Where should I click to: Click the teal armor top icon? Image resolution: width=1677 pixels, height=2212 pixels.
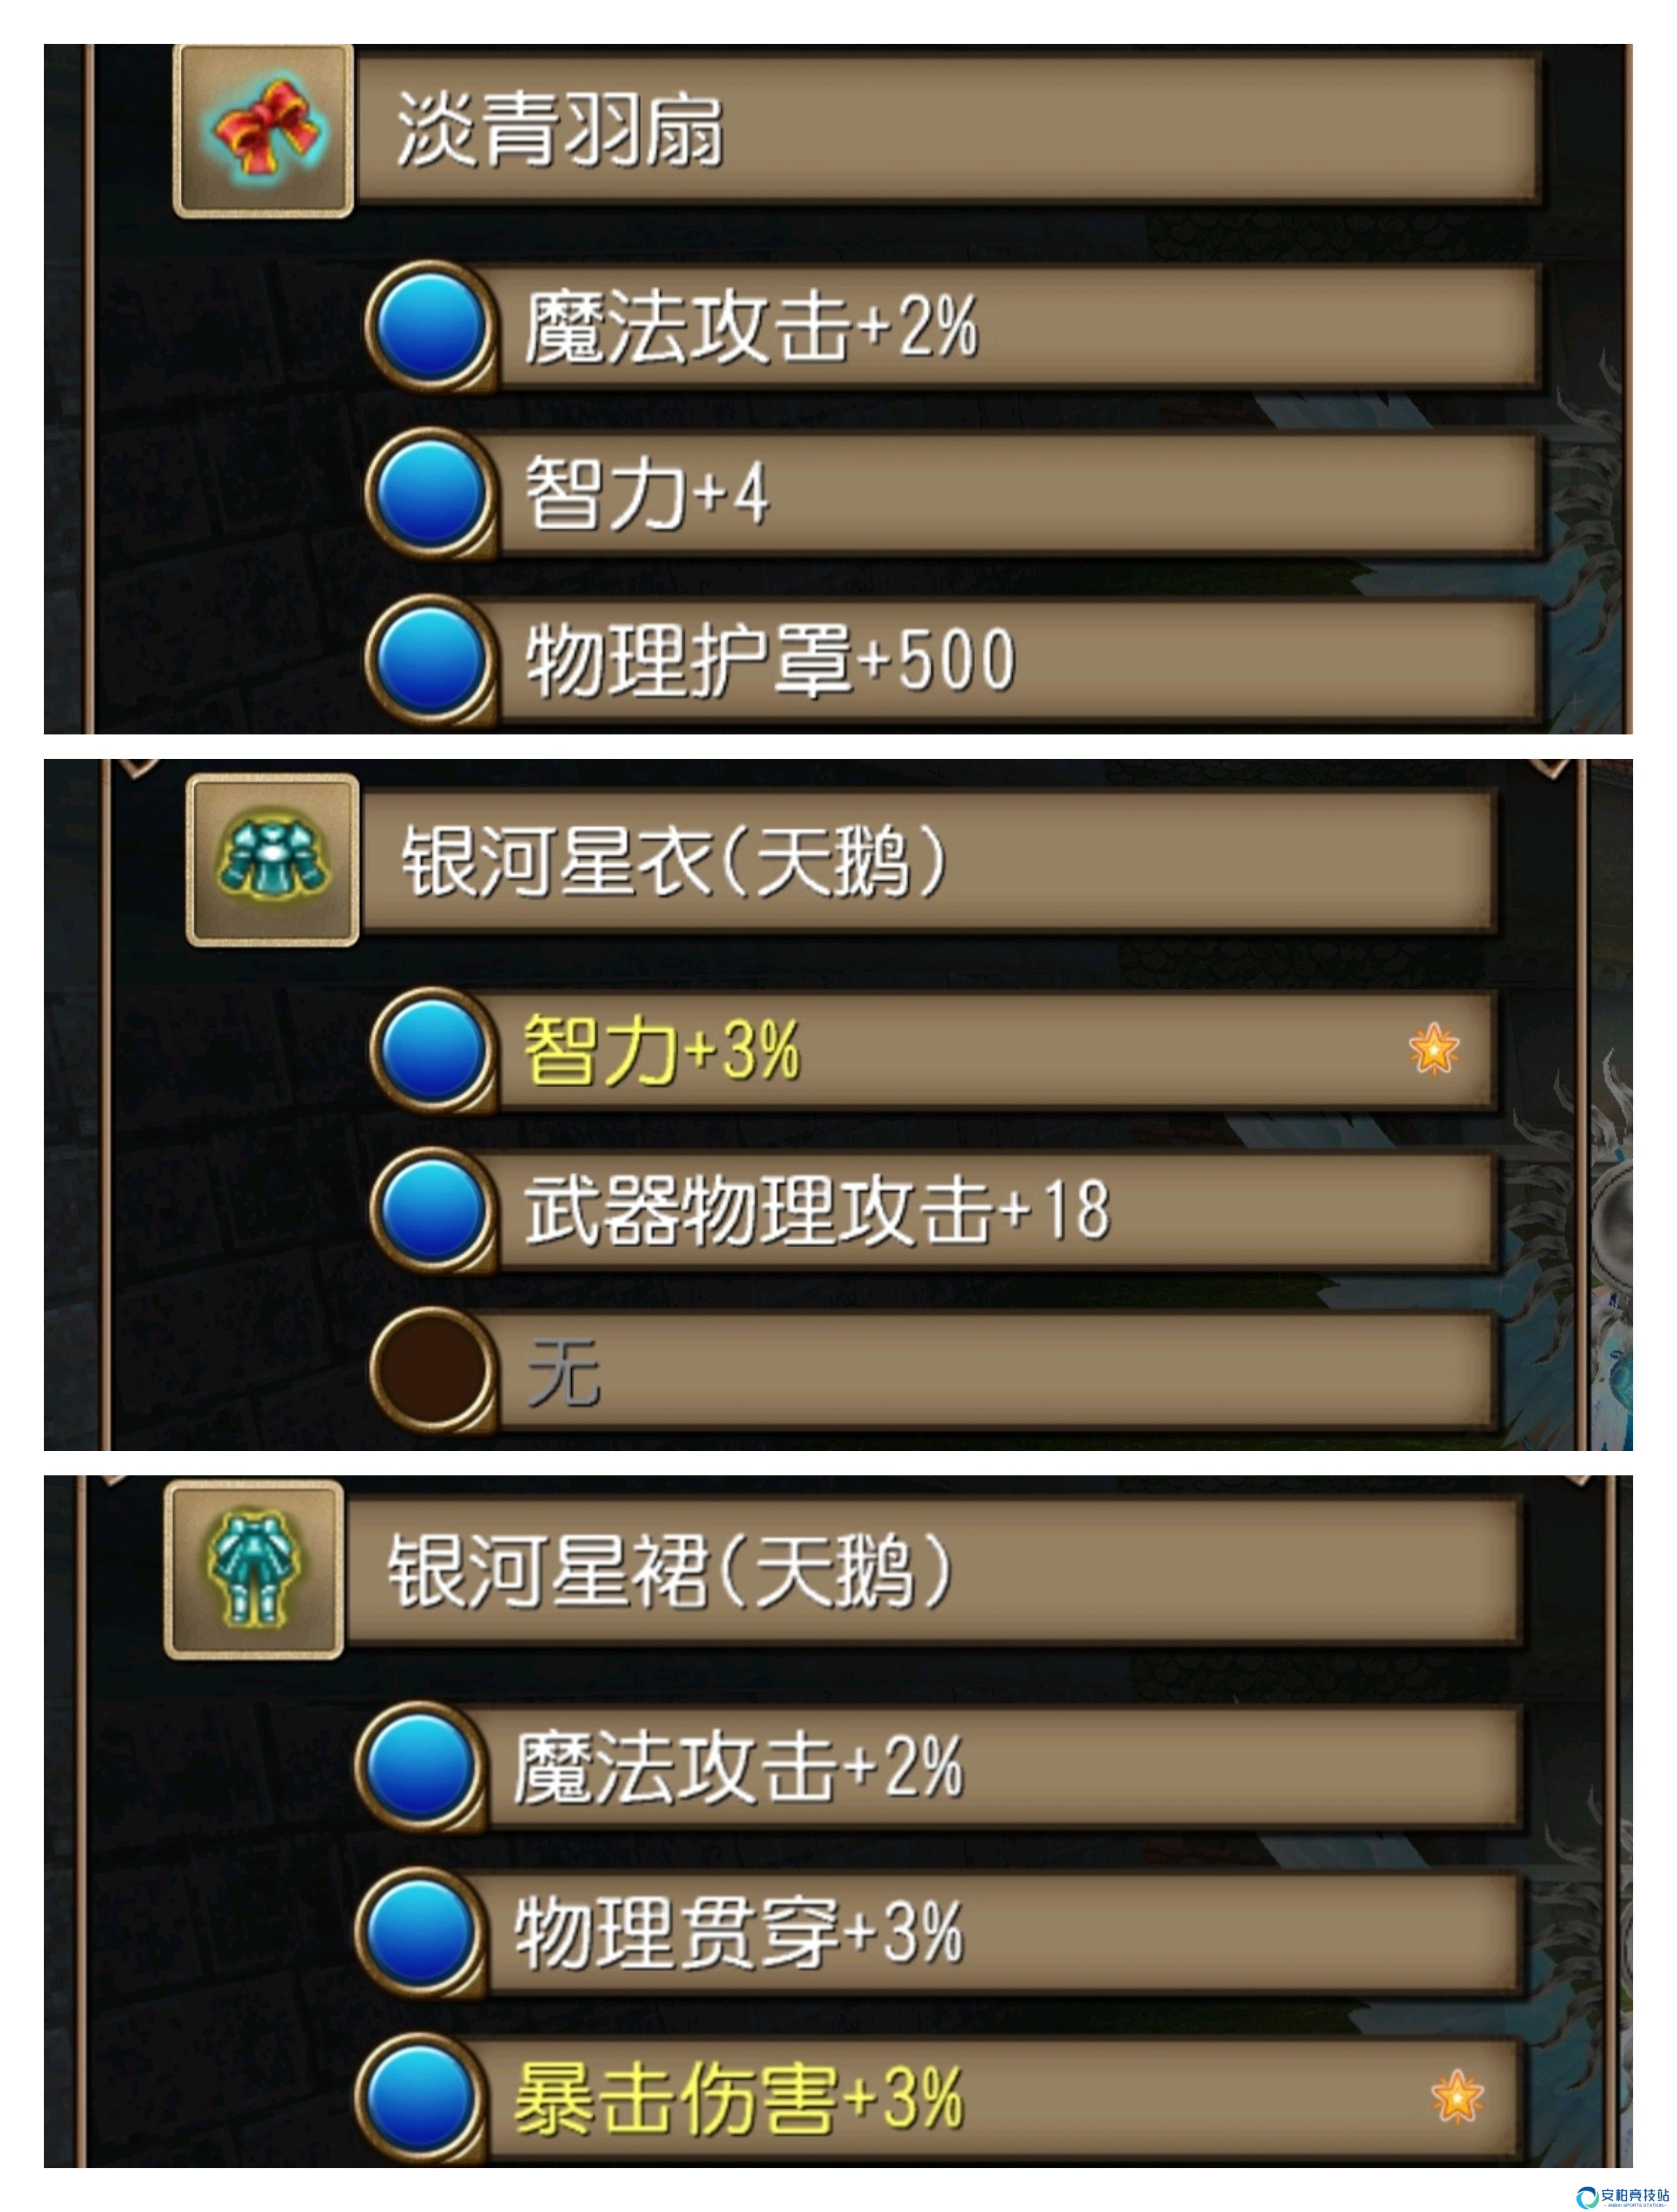pos(273,861)
